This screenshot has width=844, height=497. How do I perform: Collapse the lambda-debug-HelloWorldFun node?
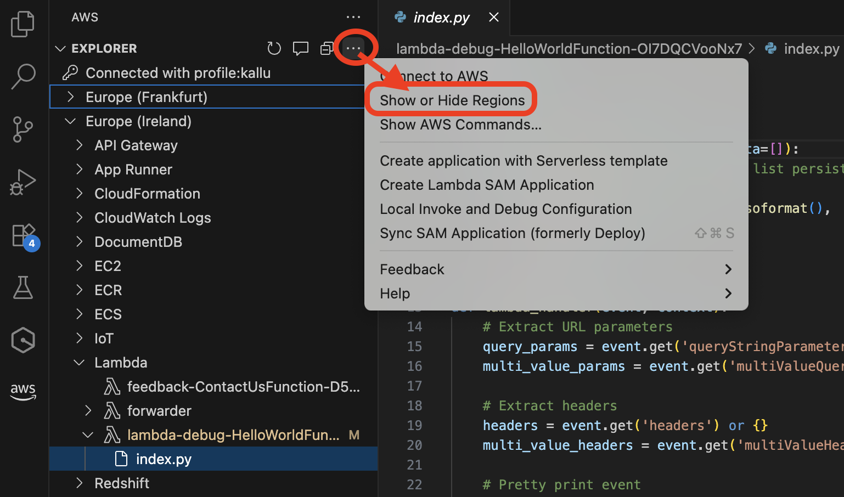tap(88, 435)
